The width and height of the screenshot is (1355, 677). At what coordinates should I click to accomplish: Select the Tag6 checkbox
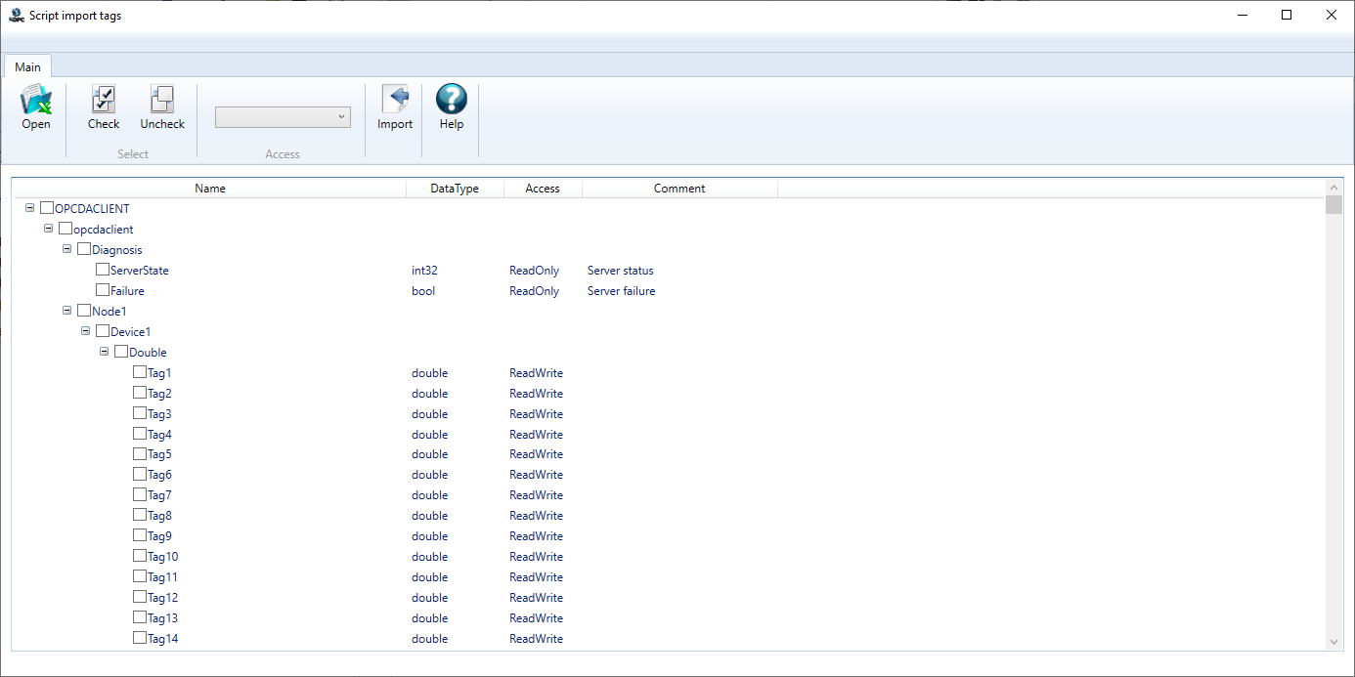140,474
